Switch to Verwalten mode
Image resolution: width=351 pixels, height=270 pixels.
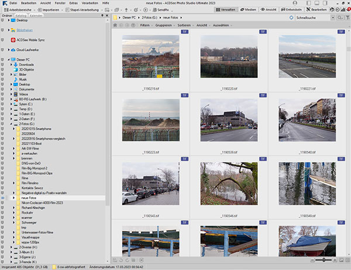click(x=226, y=10)
